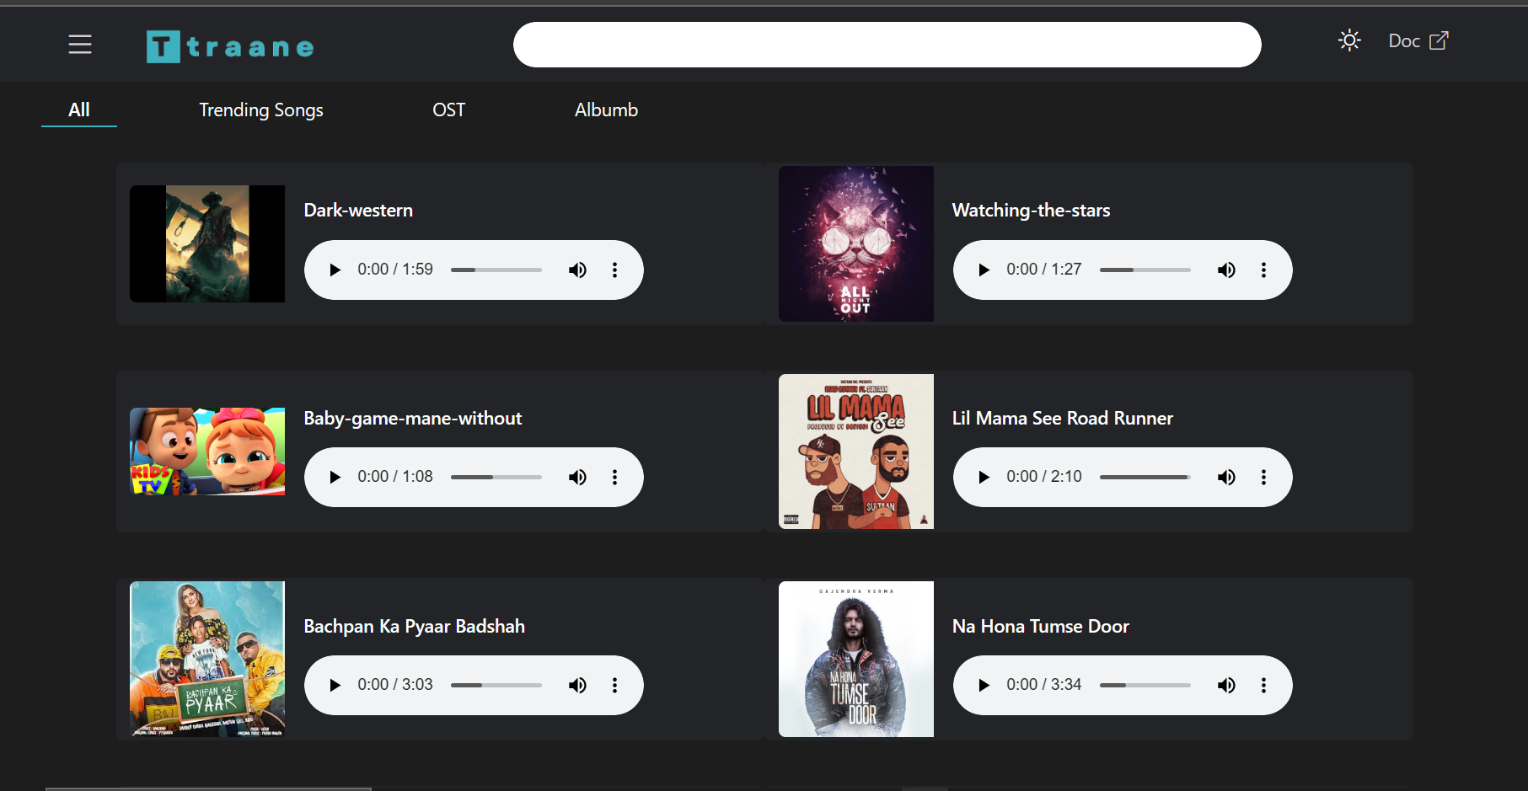Show three-dot menu for Lil Mama See player

pyautogui.click(x=1263, y=477)
